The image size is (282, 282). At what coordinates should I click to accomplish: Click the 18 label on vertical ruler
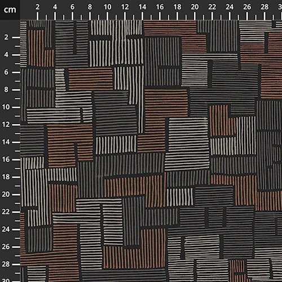click(x=6, y=177)
